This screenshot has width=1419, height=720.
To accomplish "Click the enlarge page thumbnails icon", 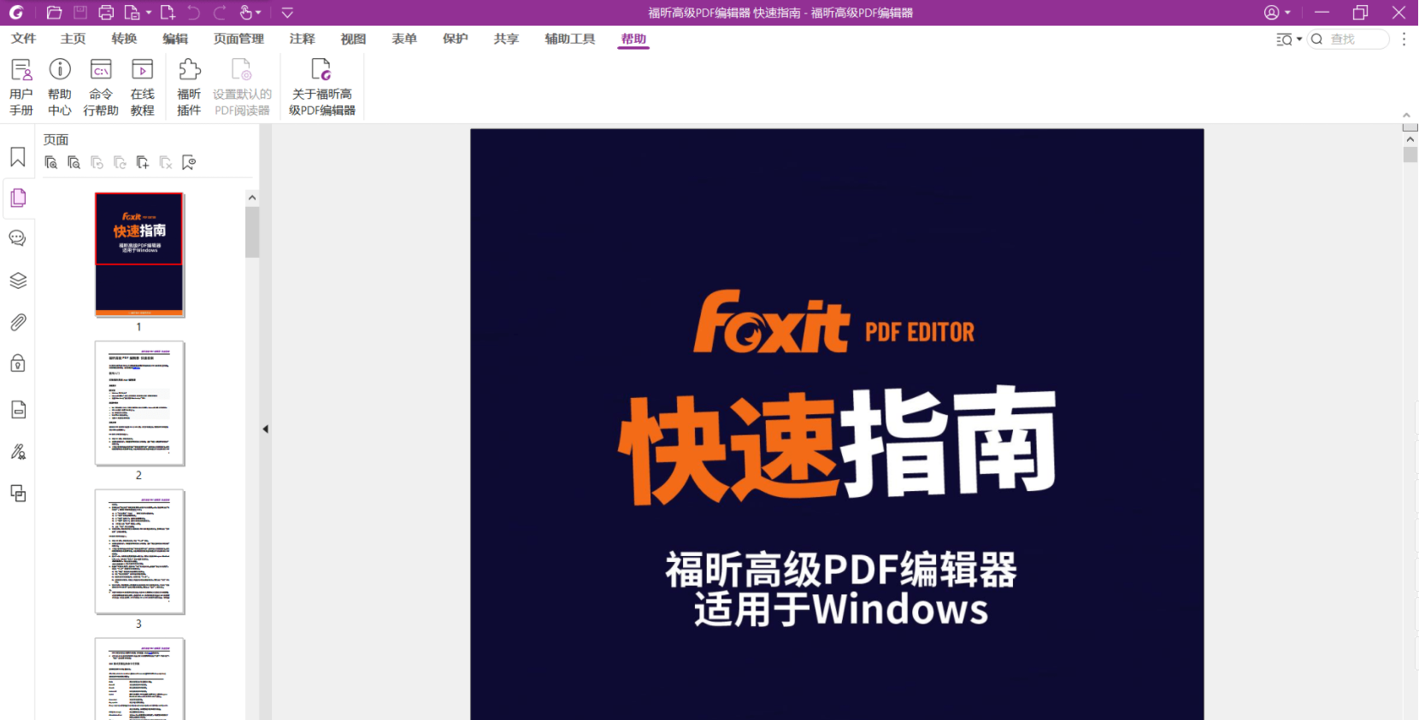I will point(51,162).
